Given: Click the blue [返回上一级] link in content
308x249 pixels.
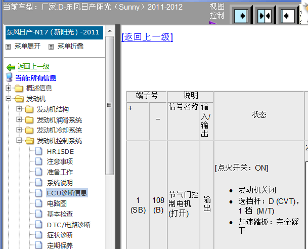Looking at the screenshot, I should click(x=147, y=37).
